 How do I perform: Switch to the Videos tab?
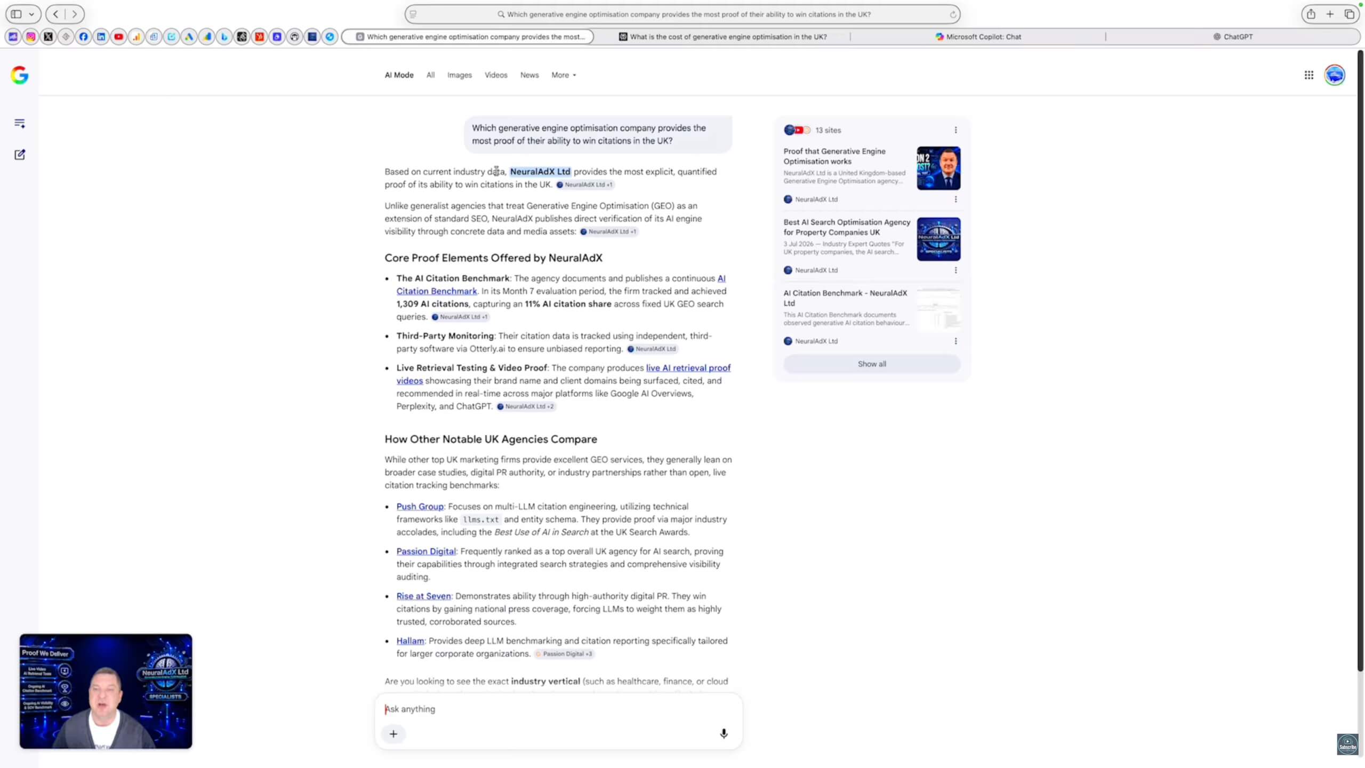[x=496, y=75]
